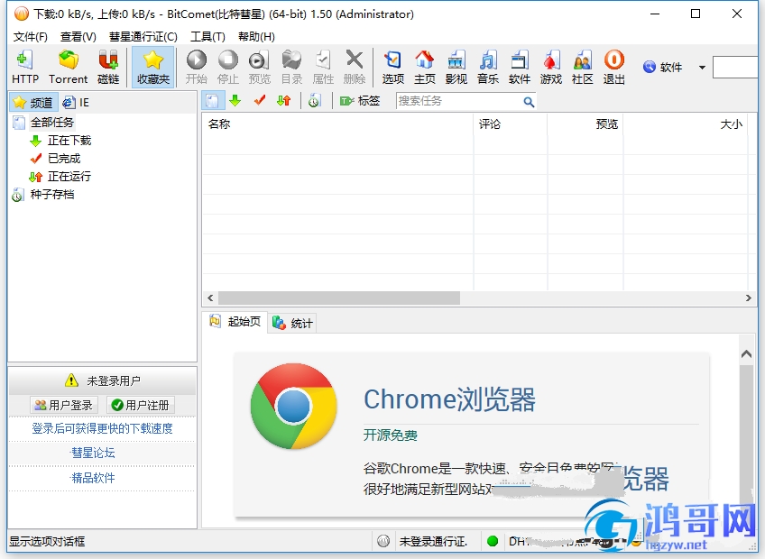Sort by the 名称 column header

pos(337,124)
